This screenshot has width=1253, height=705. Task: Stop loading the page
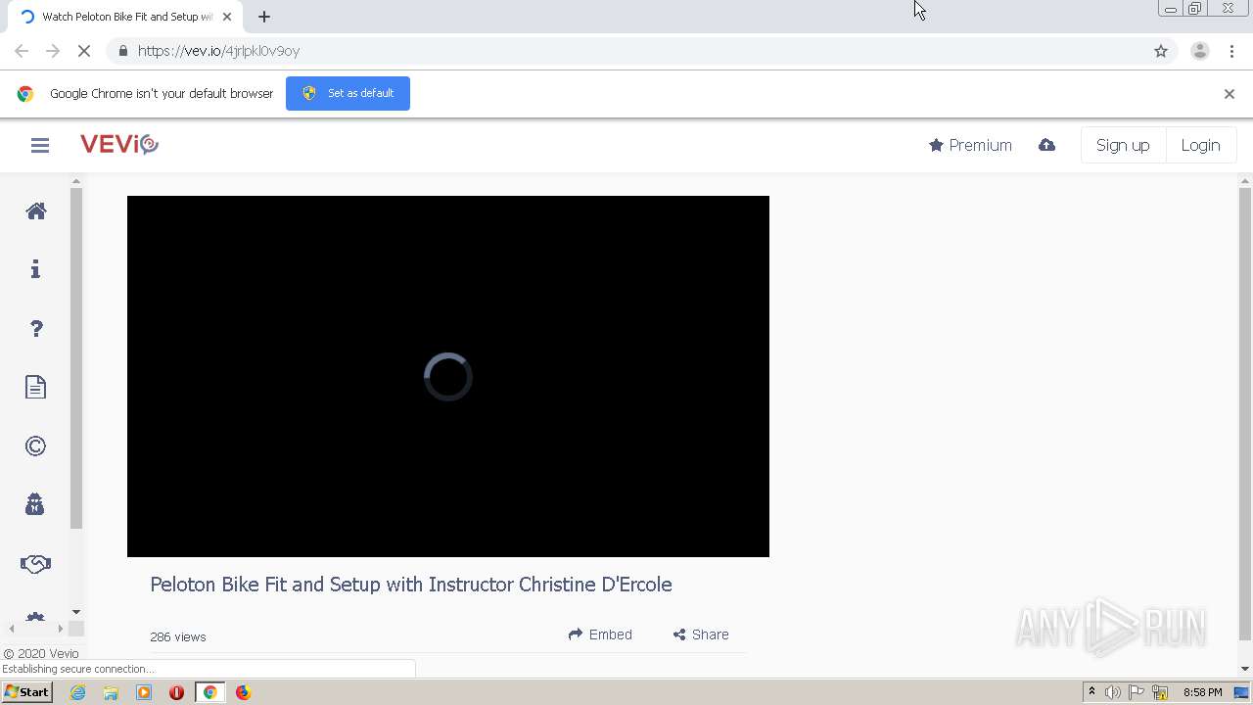point(84,51)
